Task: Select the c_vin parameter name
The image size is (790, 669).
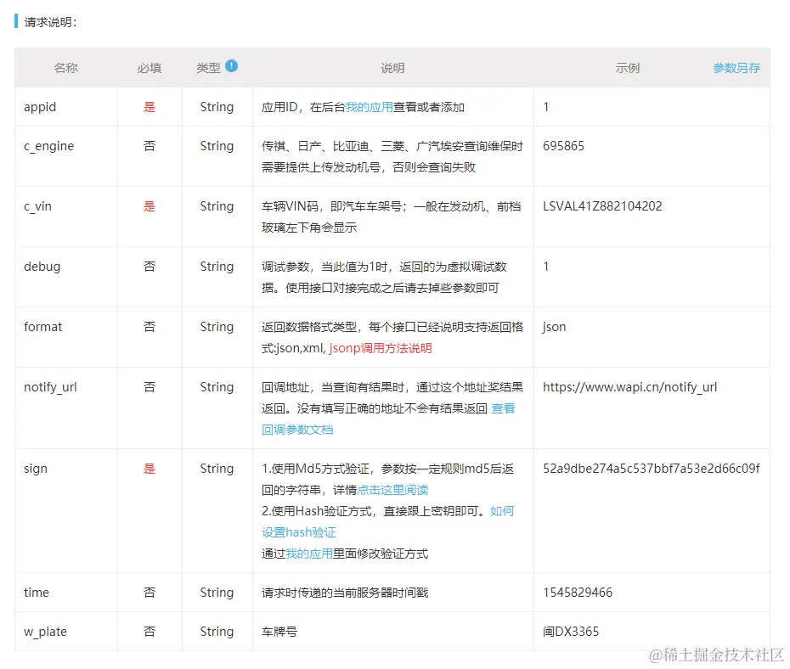Action: (37, 206)
